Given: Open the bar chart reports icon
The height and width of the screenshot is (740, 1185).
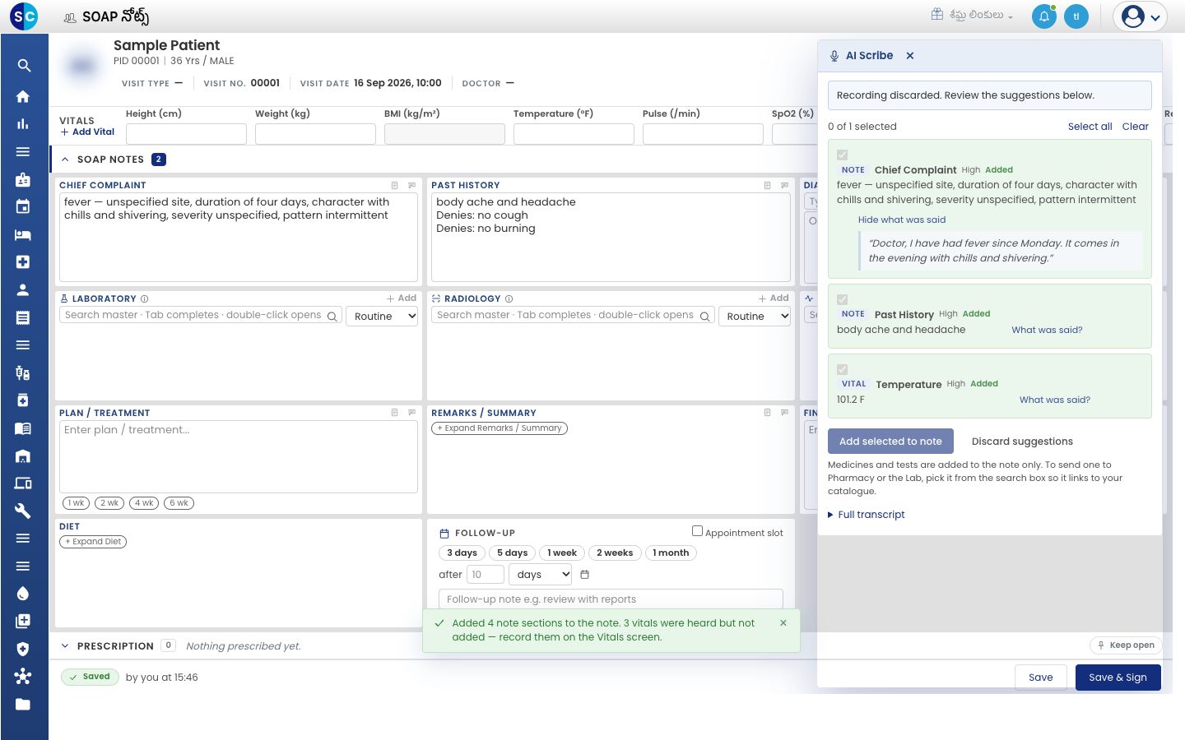Looking at the screenshot, I should pos(23,124).
